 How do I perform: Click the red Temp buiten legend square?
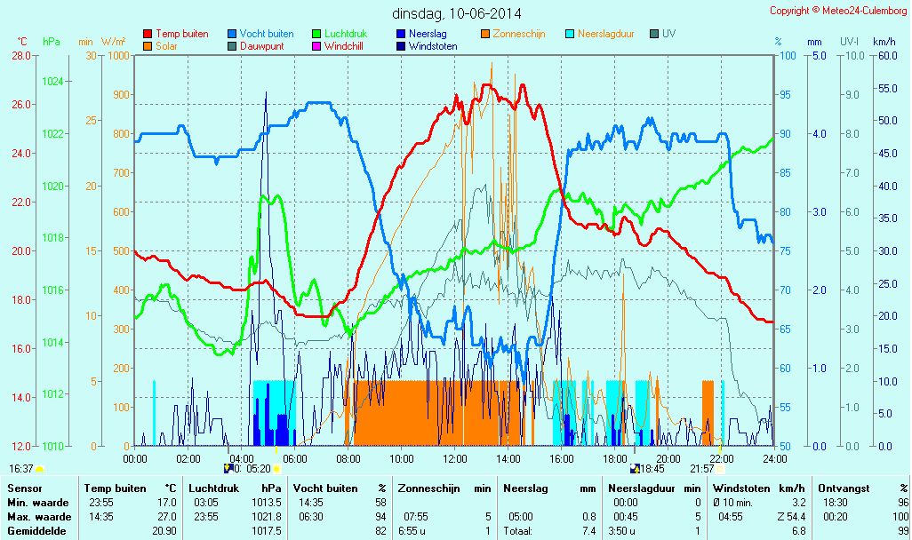148,34
